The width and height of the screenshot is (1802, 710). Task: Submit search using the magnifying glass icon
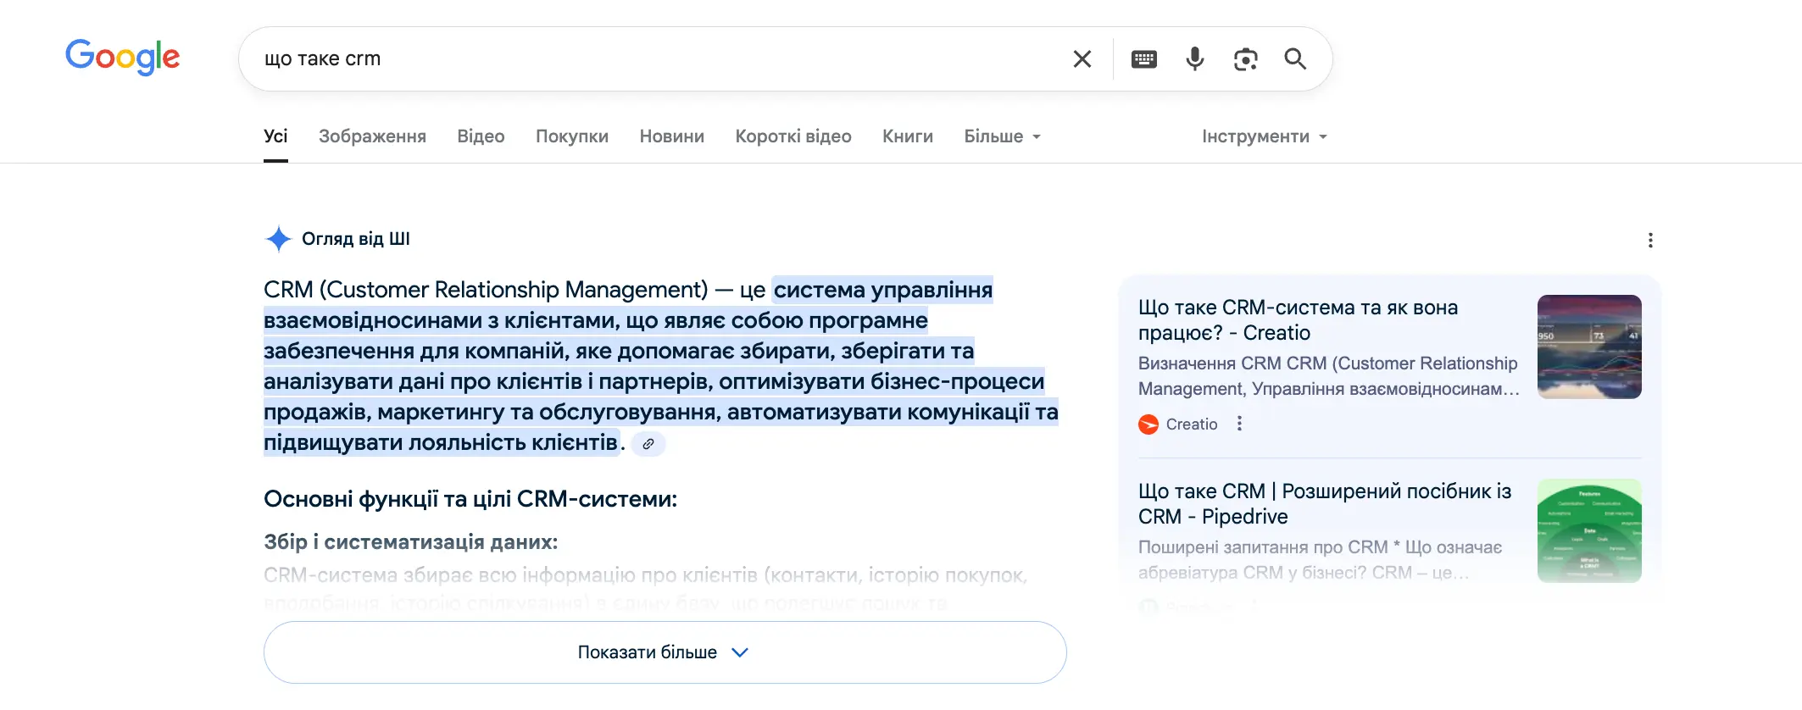tap(1295, 58)
